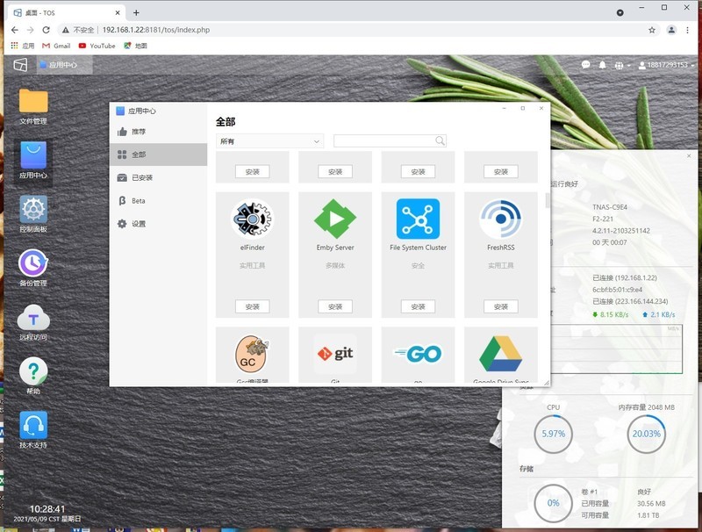The image size is (702, 532).
Task: Open the 应用 apps bookmark shortcut
Action: tap(23, 46)
